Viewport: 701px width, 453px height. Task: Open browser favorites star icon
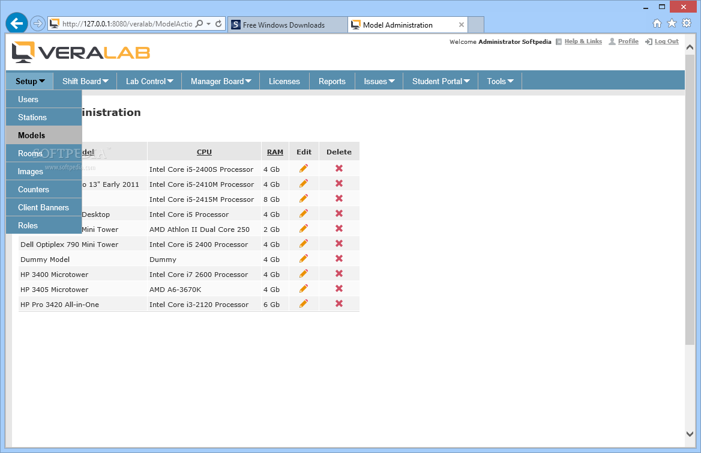coord(672,23)
